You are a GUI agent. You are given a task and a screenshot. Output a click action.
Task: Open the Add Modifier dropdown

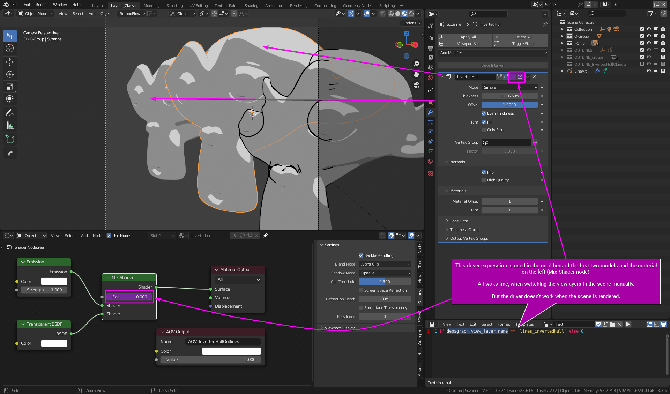pyautogui.click(x=493, y=53)
